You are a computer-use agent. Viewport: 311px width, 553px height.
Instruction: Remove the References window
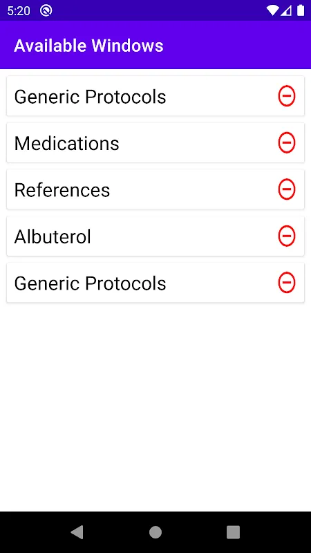tap(286, 189)
